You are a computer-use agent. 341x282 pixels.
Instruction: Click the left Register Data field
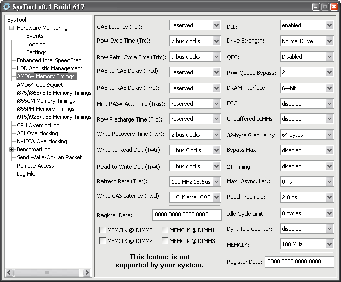pyautogui.click(x=186, y=215)
